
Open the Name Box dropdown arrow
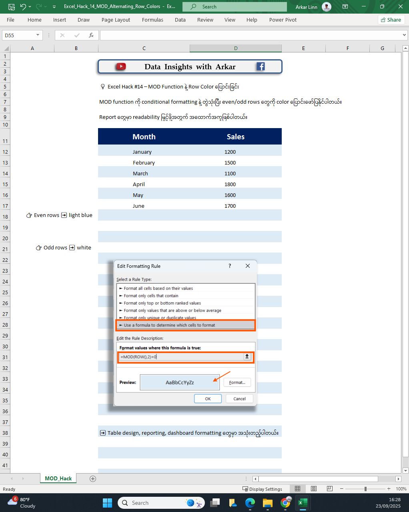pyautogui.click(x=38, y=35)
